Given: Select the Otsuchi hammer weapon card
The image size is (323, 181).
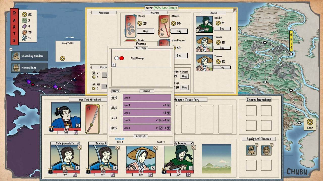Looking at the screenshot, I should pos(164,26).
